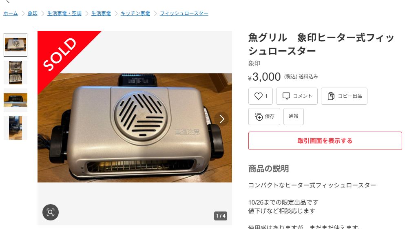Open the ホーム breadcrumb link

click(x=11, y=13)
